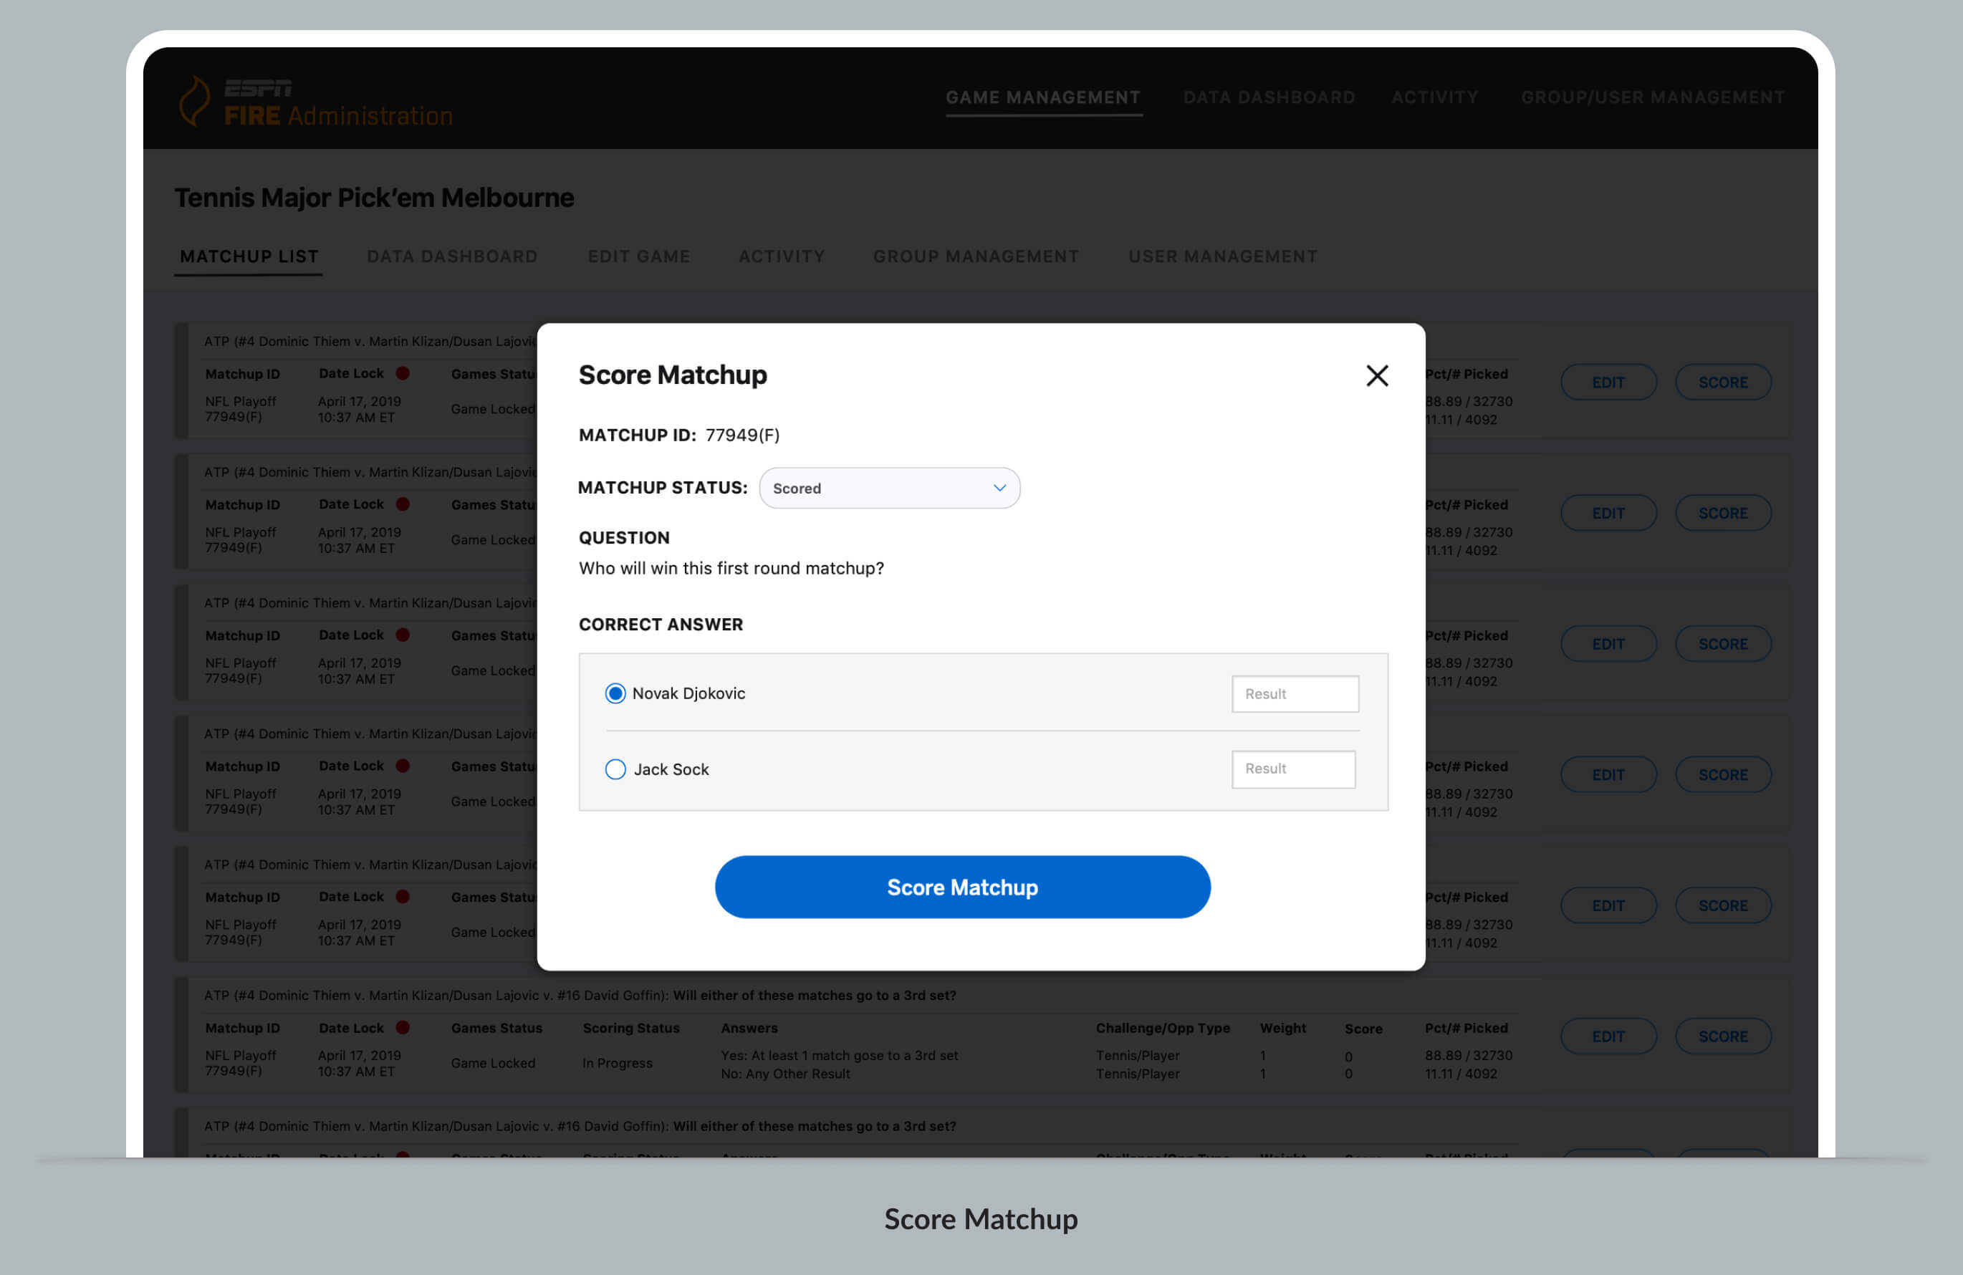Switch to the Matchup List tab

[x=249, y=256]
